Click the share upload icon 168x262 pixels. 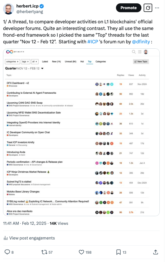[156, 252]
